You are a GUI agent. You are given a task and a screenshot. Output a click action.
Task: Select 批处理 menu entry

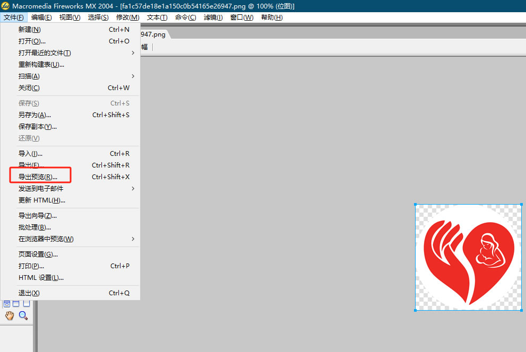pyautogui.click(x=35, y=227)
